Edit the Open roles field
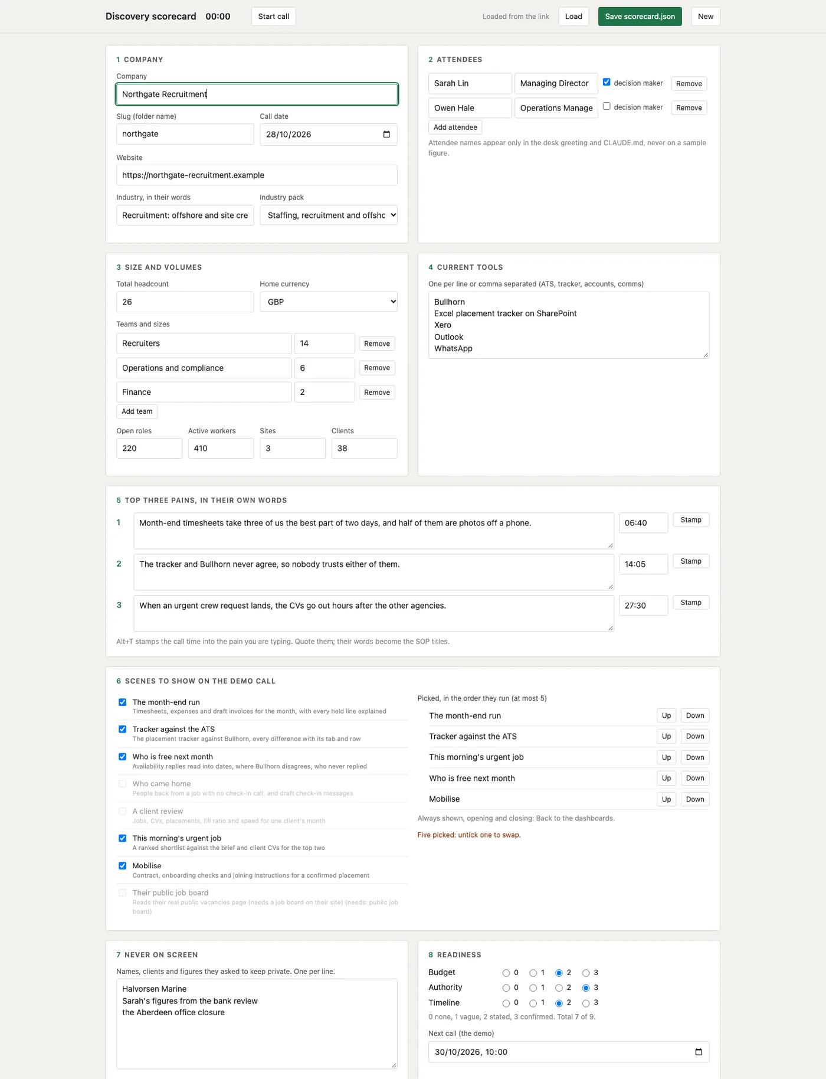Viewport: 826px width, 1079px height. 149,449
